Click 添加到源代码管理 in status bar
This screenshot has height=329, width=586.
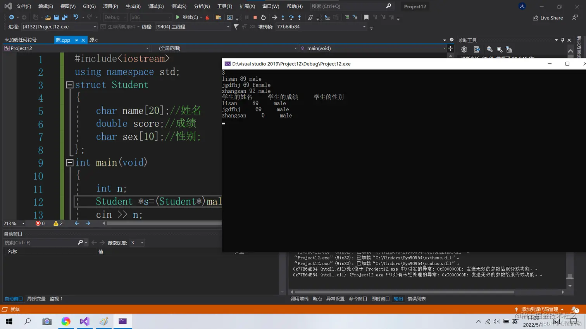(539, 309)
